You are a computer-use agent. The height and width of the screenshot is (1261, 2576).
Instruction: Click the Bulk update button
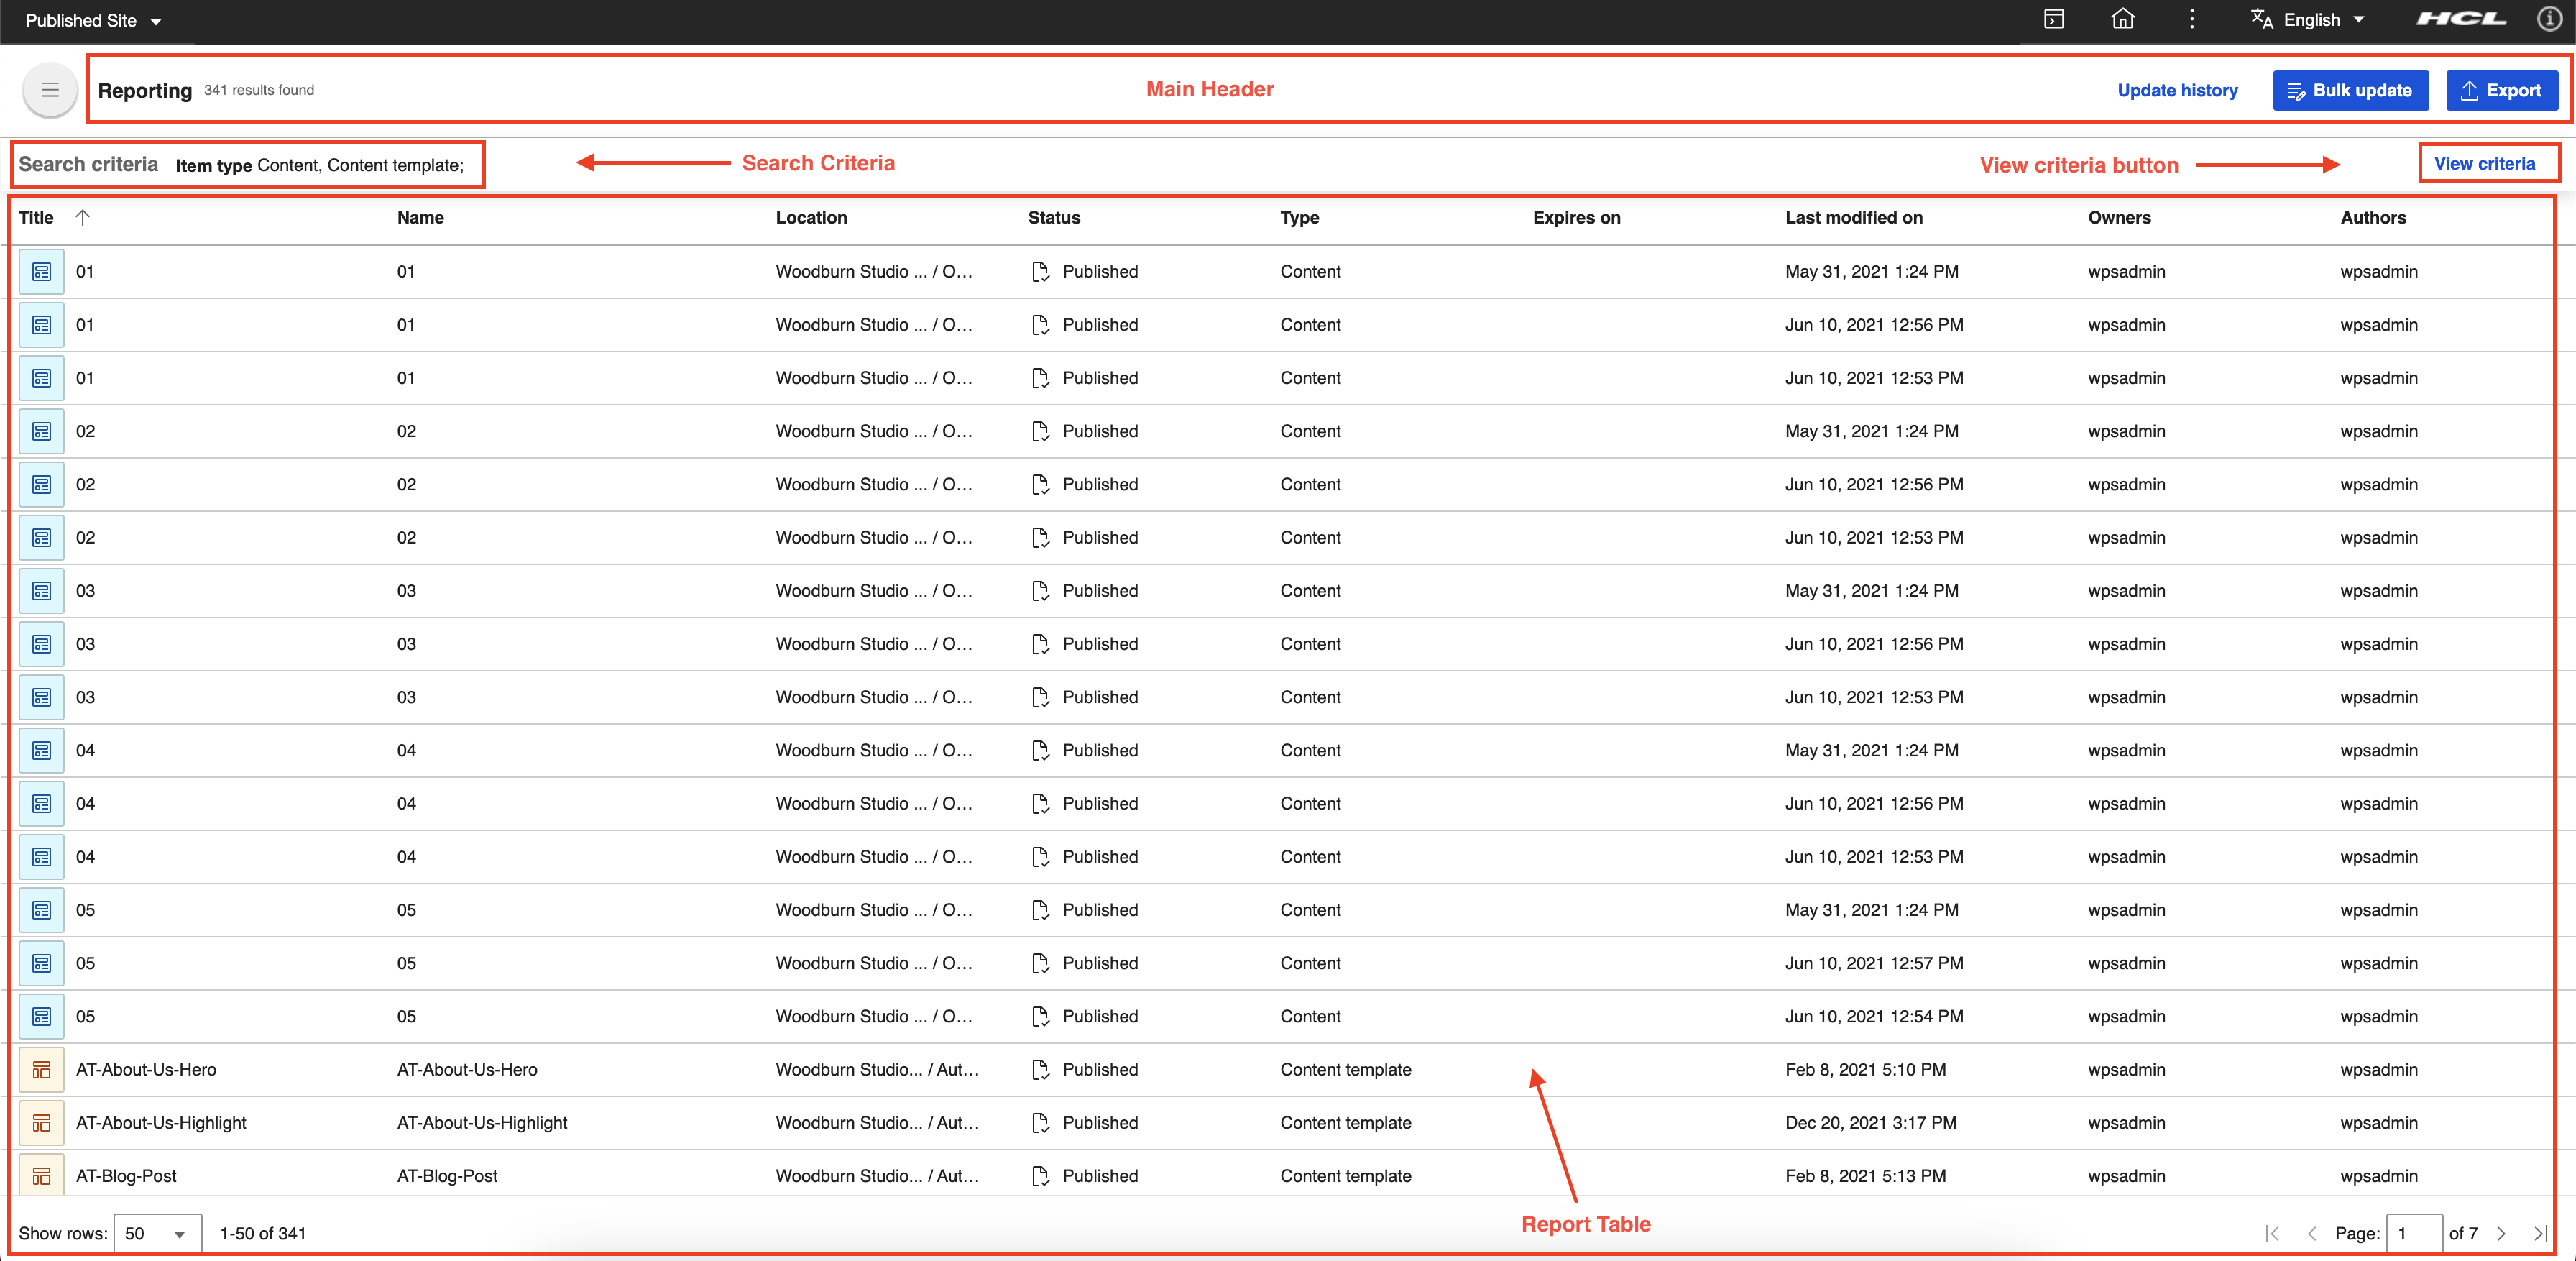point(2350,91)
